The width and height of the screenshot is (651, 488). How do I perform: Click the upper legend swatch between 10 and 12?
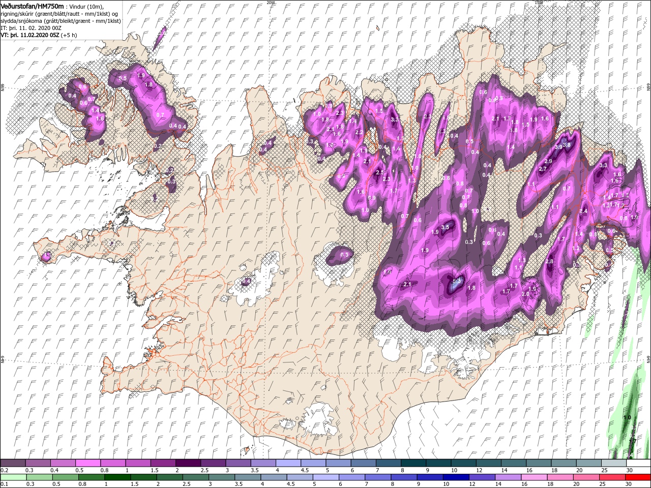coord(463,463)
